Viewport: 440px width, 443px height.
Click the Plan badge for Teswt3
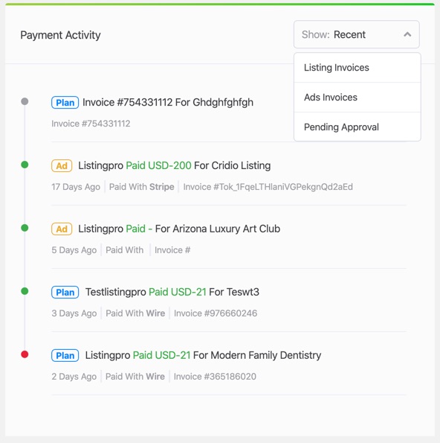65,292
